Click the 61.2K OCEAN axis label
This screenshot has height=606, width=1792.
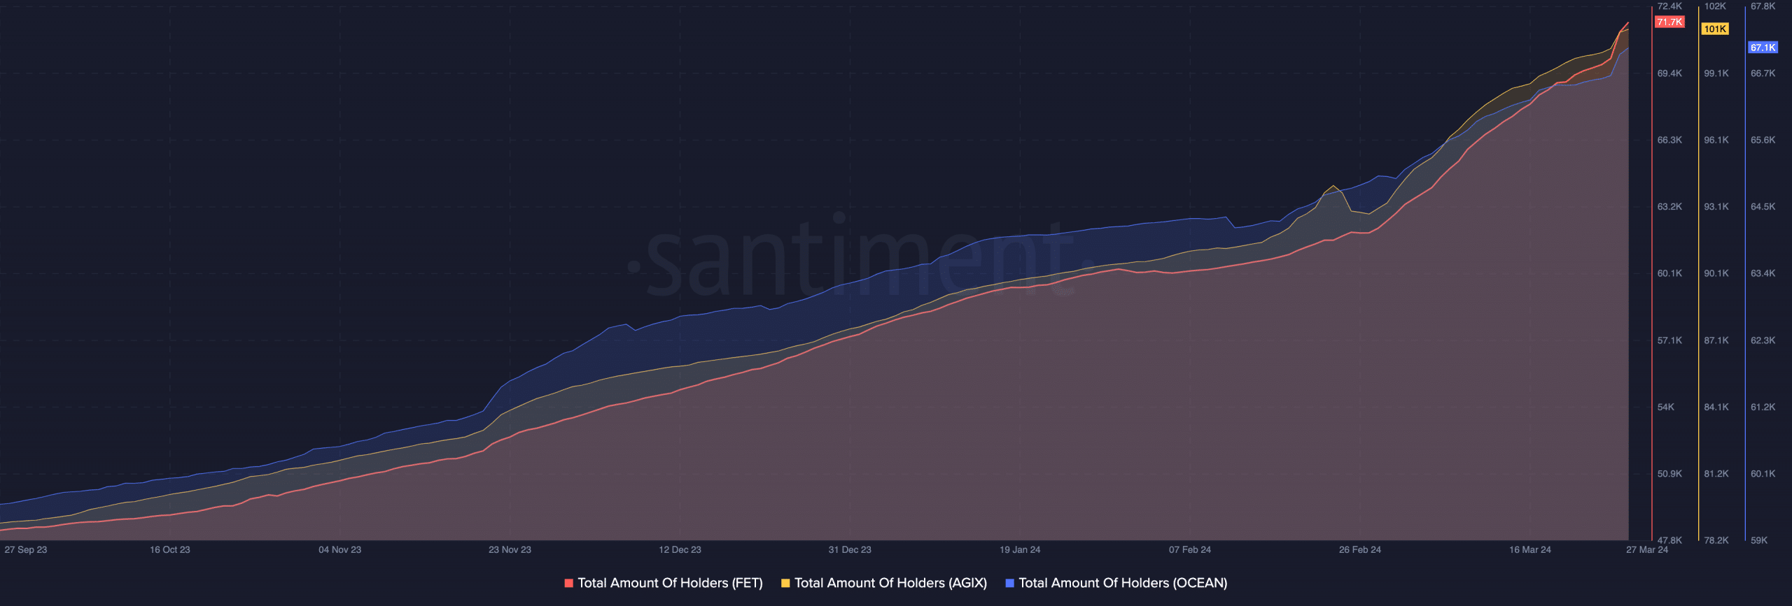point(1763,407)
